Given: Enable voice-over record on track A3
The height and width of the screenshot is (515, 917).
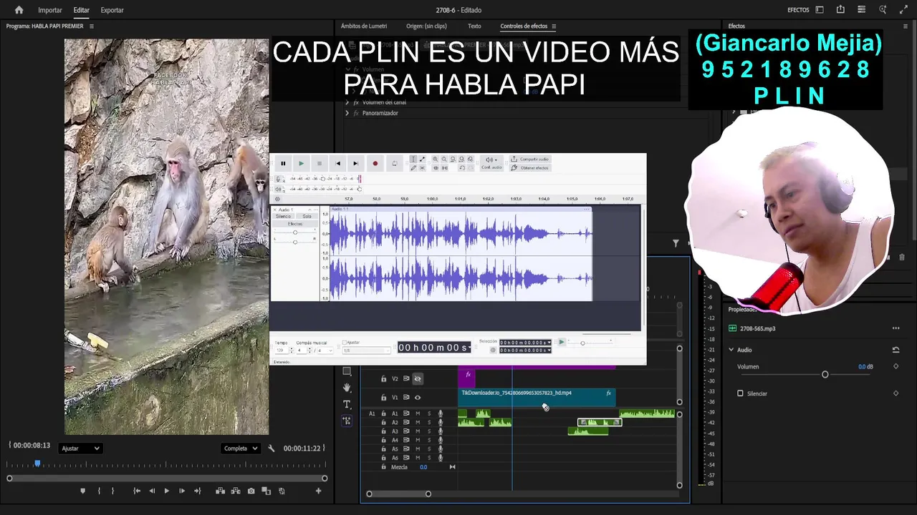Looking at the screenshot, I should click(441, 431).
